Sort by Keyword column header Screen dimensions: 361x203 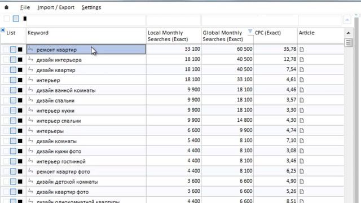[x=86, y=36]
